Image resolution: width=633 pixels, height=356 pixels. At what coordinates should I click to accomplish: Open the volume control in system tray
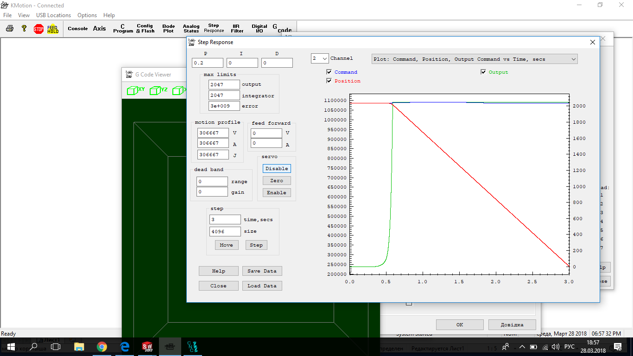(x=556, y=347)
